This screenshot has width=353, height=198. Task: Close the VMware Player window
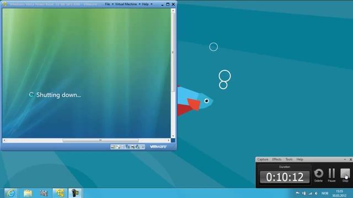173,4
